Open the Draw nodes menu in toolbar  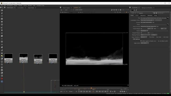tap(2, 13)
